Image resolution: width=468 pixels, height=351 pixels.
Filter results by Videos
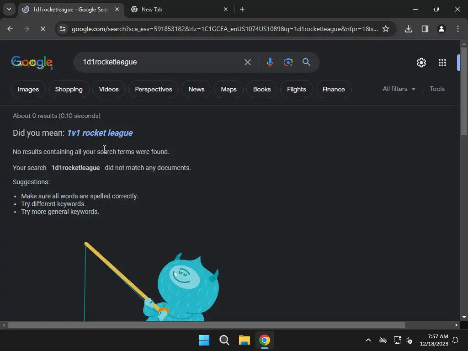pyautogui.click(x=109, y=89)
